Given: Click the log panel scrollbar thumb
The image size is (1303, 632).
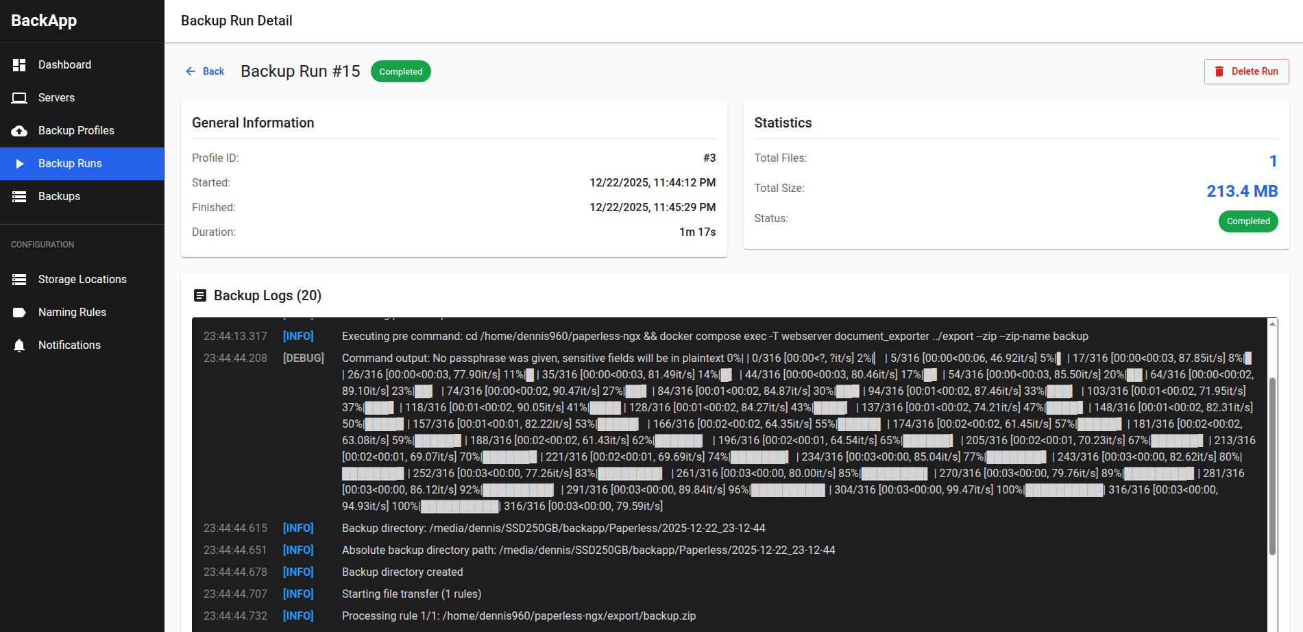Looking at the screenshot, I should click(x=1272, y=466).
